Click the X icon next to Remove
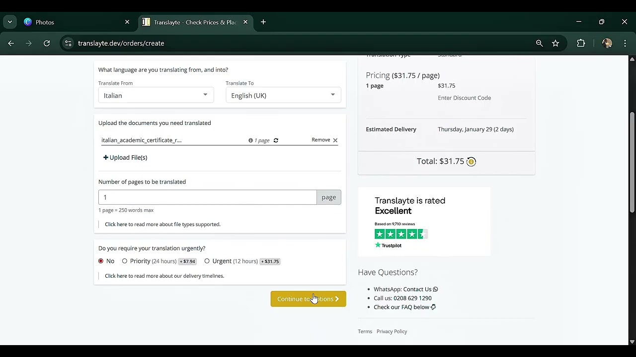Image resolution: width=636 pixels, height=357 pixels. click(335, 140)
